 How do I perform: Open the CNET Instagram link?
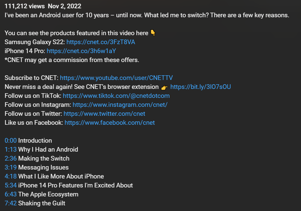click(120, 105)
